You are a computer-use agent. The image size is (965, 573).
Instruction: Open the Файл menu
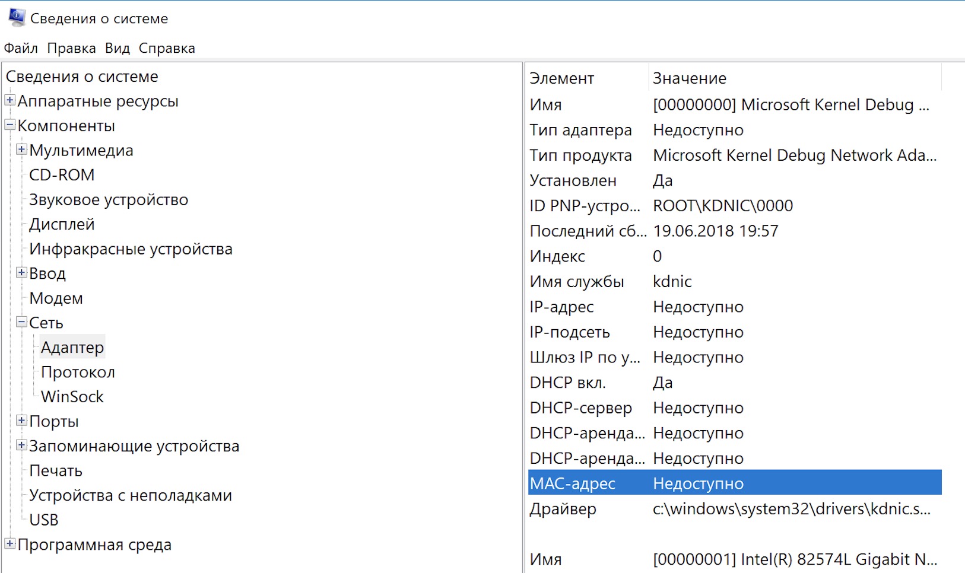tap(21, 48)
